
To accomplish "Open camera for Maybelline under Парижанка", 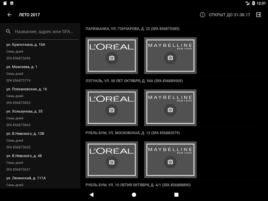I will pyautogui.click(x=170, y=58).
